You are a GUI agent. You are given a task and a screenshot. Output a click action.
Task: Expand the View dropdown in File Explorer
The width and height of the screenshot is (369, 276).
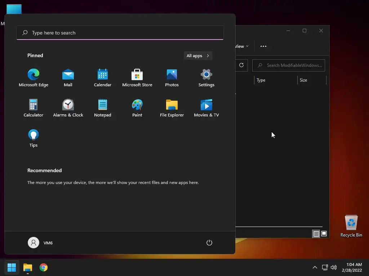click(x=242, y=46)
